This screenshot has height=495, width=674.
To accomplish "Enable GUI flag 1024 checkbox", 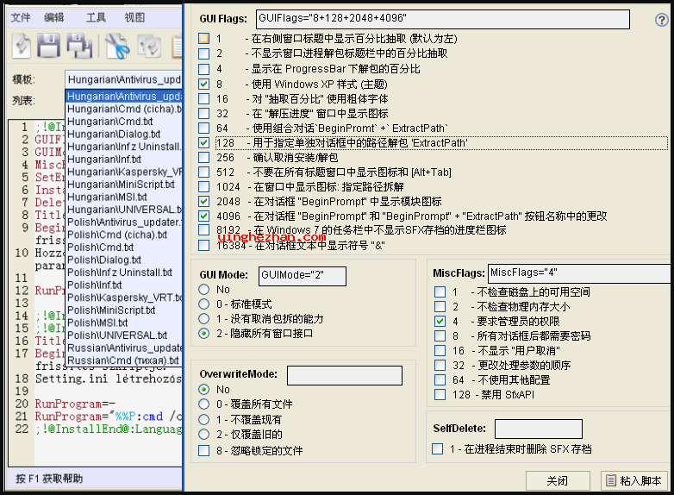I will 203,187.
